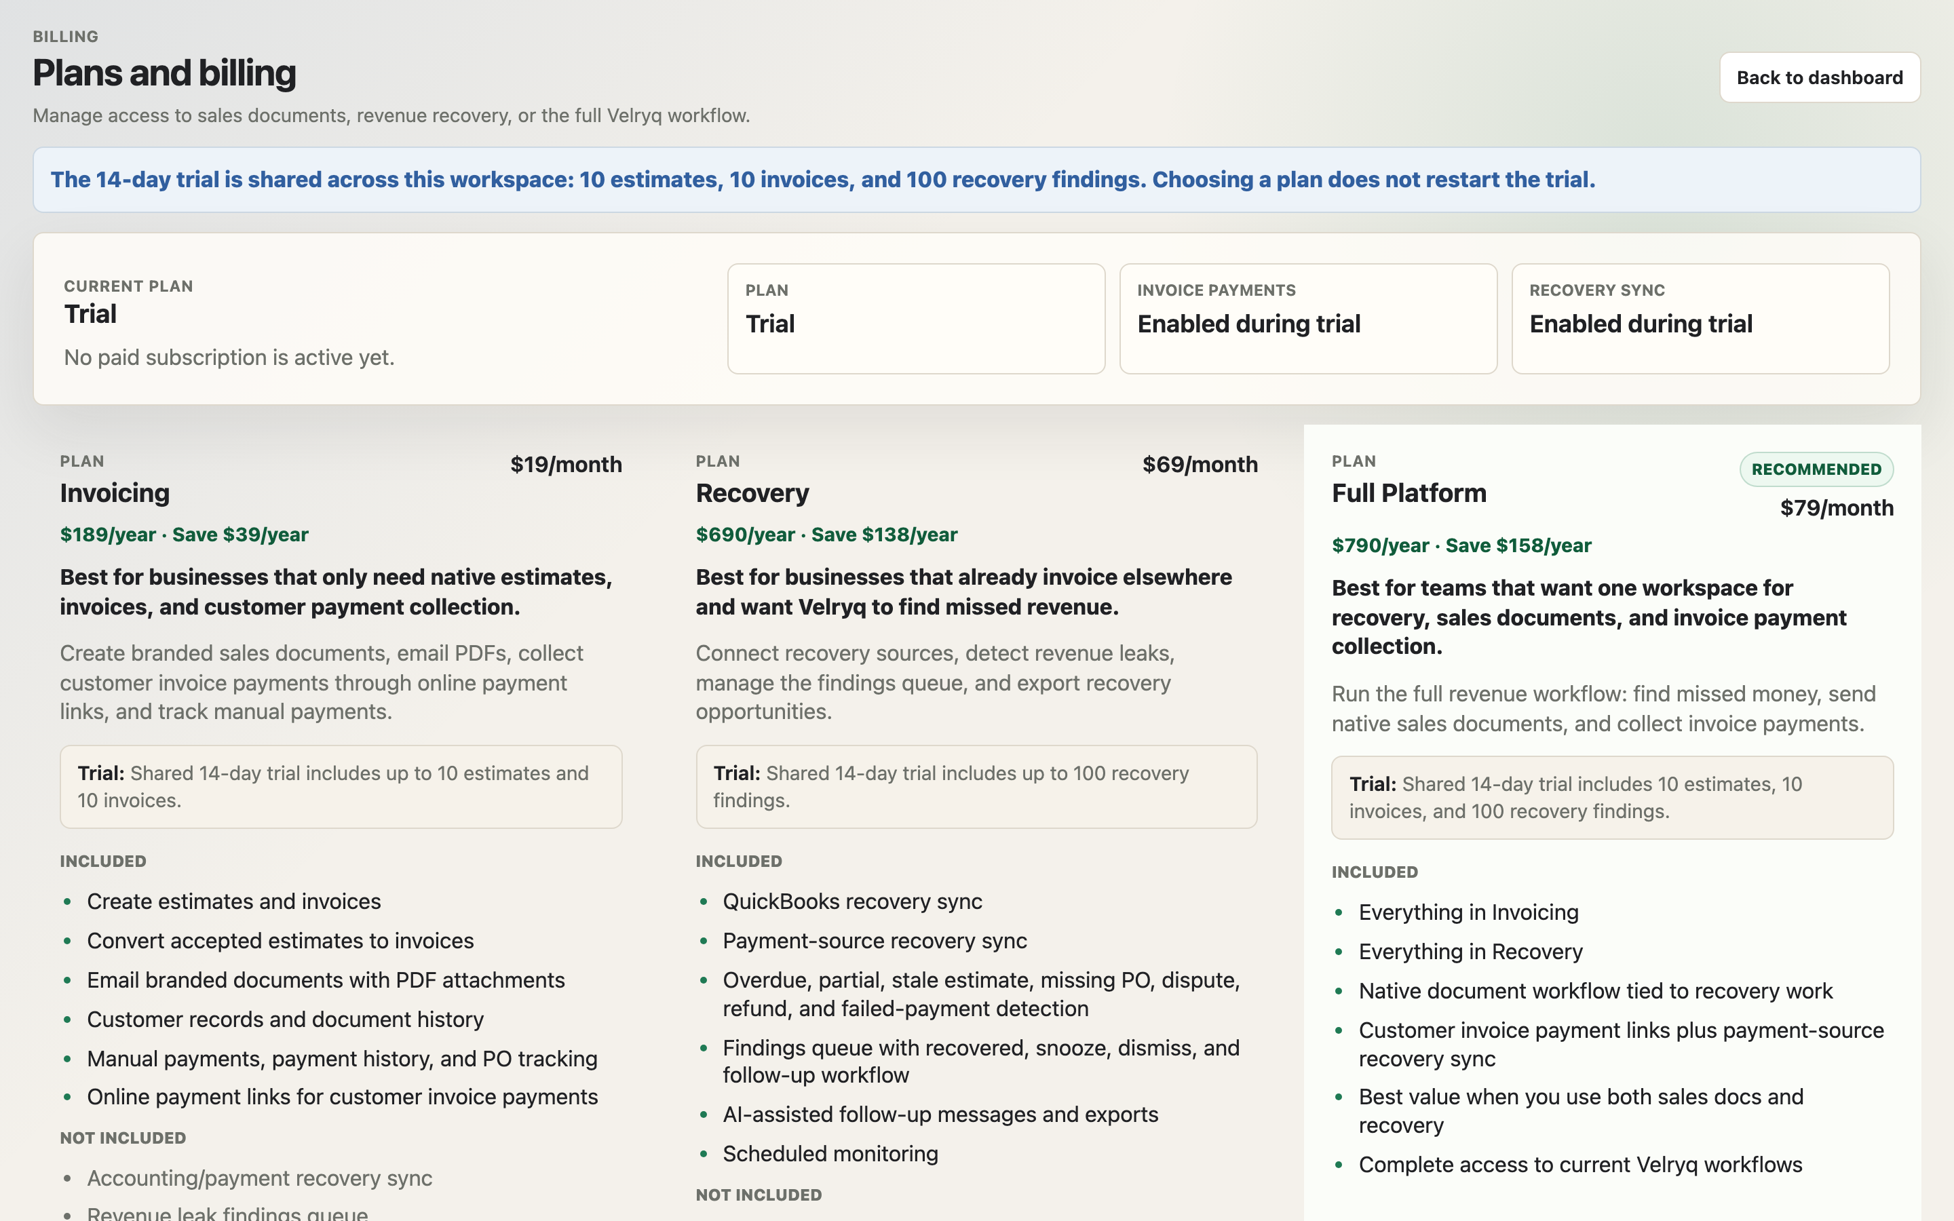This screenshot has width=1954, height=1221.
Task: Click Full Platform INCLUDED heading
Action: [x=1375, y=872]
